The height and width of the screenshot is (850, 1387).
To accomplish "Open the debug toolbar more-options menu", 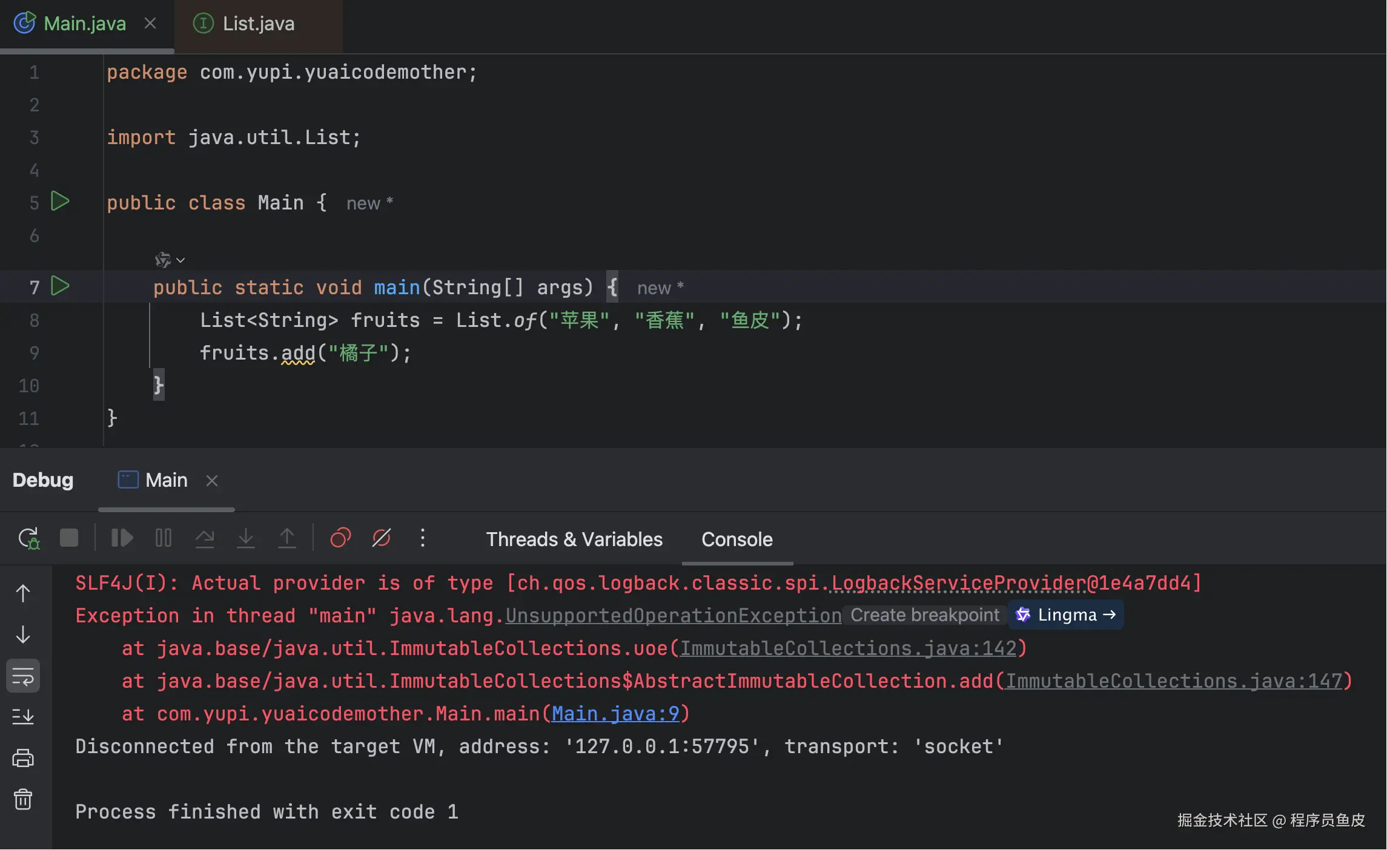I will [x=423, y=538].
